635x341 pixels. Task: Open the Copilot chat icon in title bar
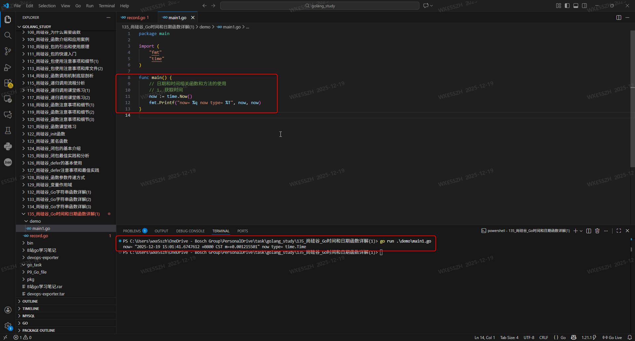click(426, 6)
